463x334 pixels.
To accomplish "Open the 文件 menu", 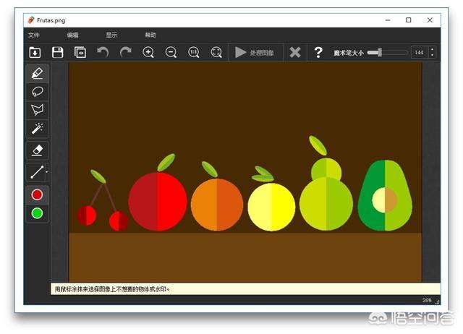I will point(34,35).
